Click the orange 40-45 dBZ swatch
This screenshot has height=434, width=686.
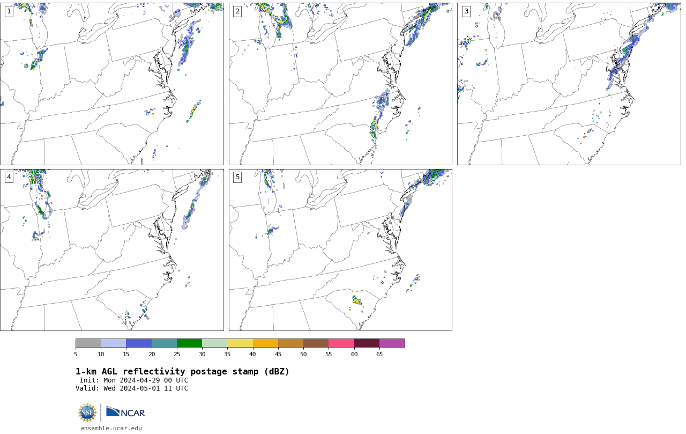coord(265,343)
